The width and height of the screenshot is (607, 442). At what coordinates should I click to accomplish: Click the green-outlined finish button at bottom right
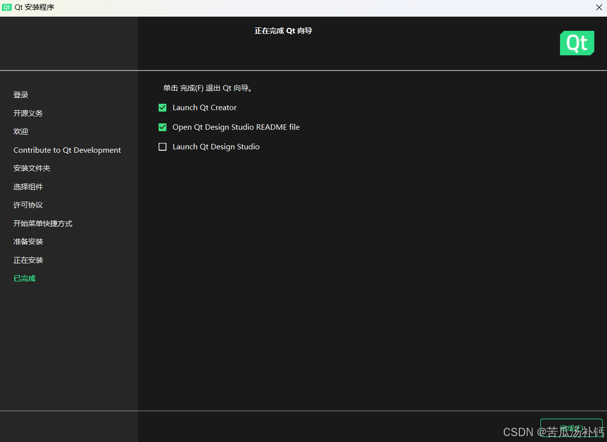tap(571, 428)
